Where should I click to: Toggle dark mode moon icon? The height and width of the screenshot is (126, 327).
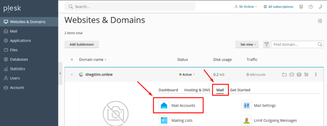(x=320, y=7)
